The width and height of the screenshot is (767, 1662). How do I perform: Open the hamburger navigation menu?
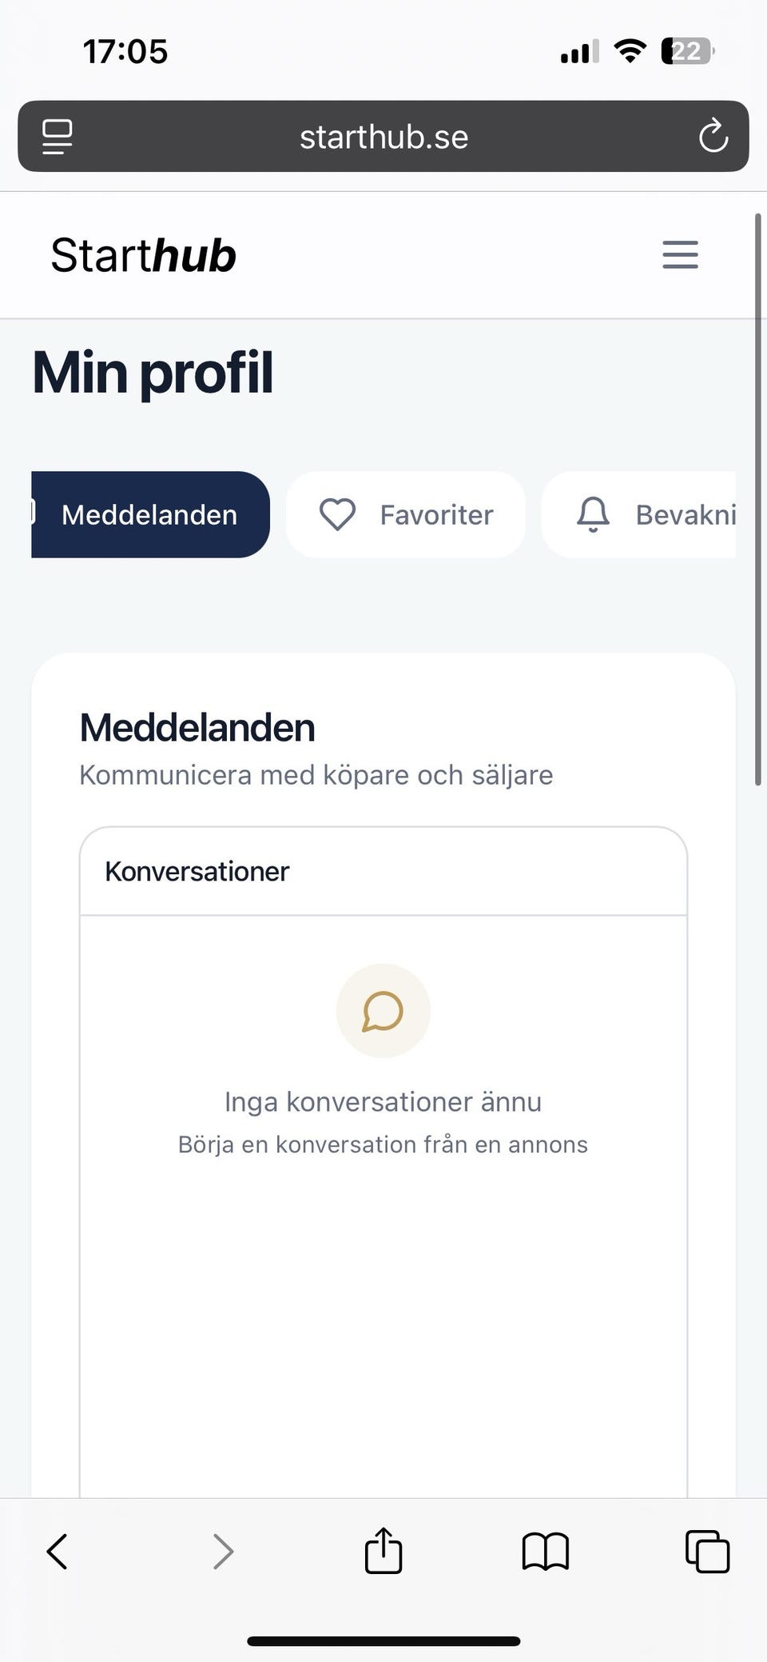[680, 255]
